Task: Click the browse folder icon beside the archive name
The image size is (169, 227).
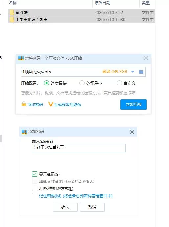Action: 141,72
